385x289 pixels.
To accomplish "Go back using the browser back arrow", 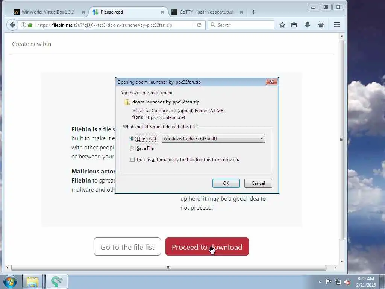I will (x=12, y=25).
